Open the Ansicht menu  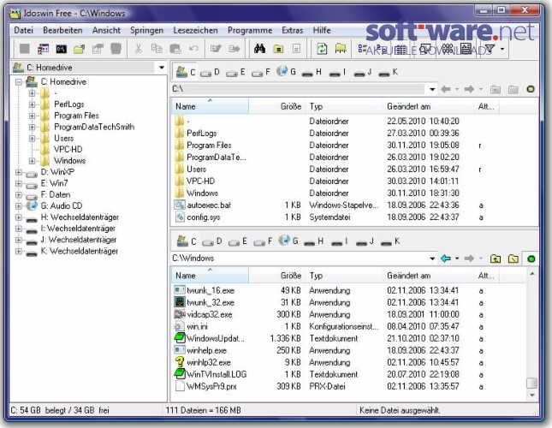(106, 30)
